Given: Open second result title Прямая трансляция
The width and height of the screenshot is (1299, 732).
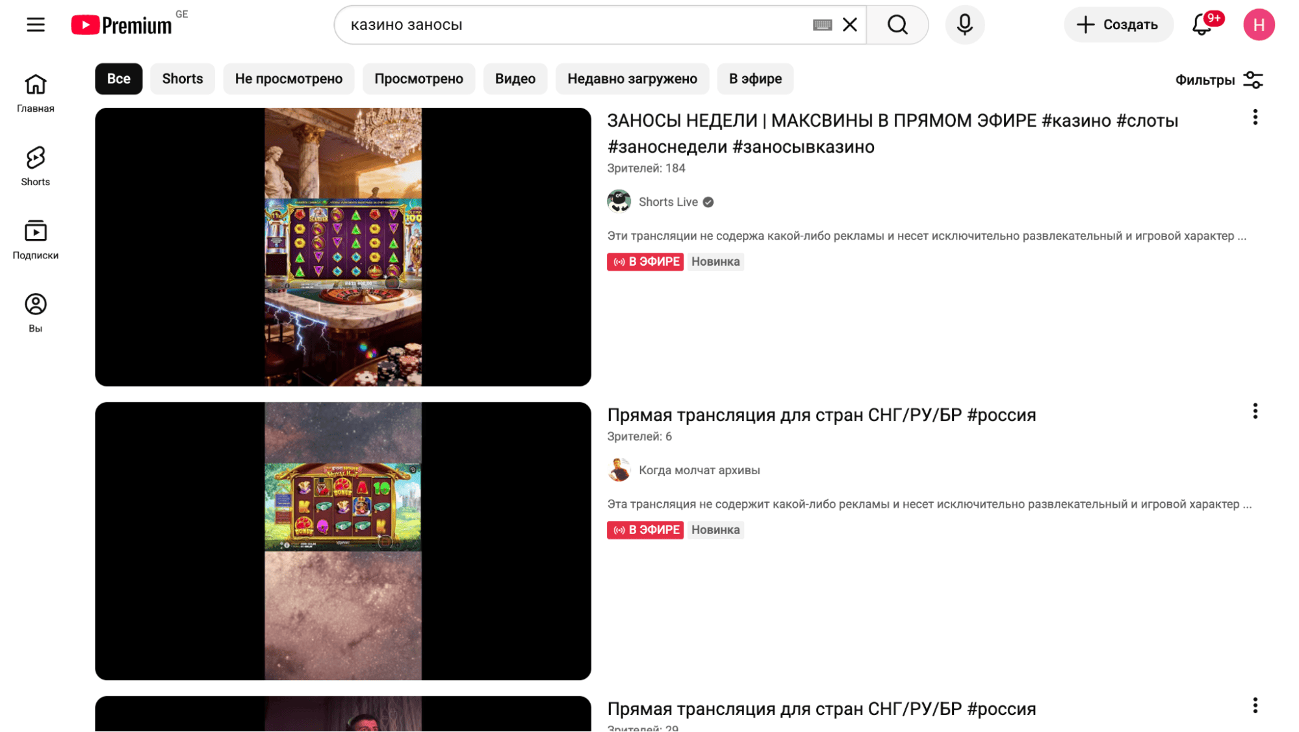Looking at the screenshot, I should 821,415.
